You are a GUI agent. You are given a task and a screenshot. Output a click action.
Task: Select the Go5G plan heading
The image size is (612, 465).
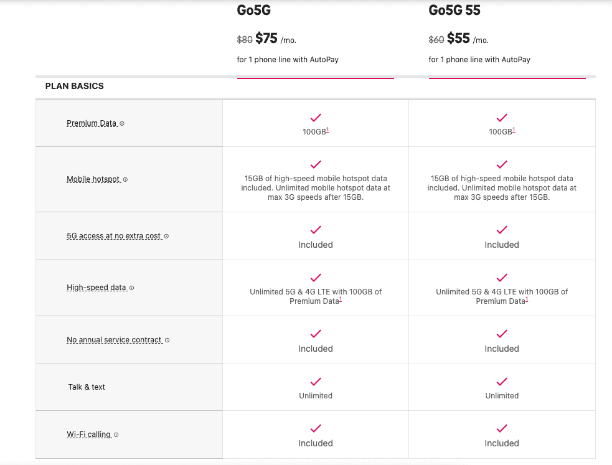pyautogui.click(x=254, y=11)
